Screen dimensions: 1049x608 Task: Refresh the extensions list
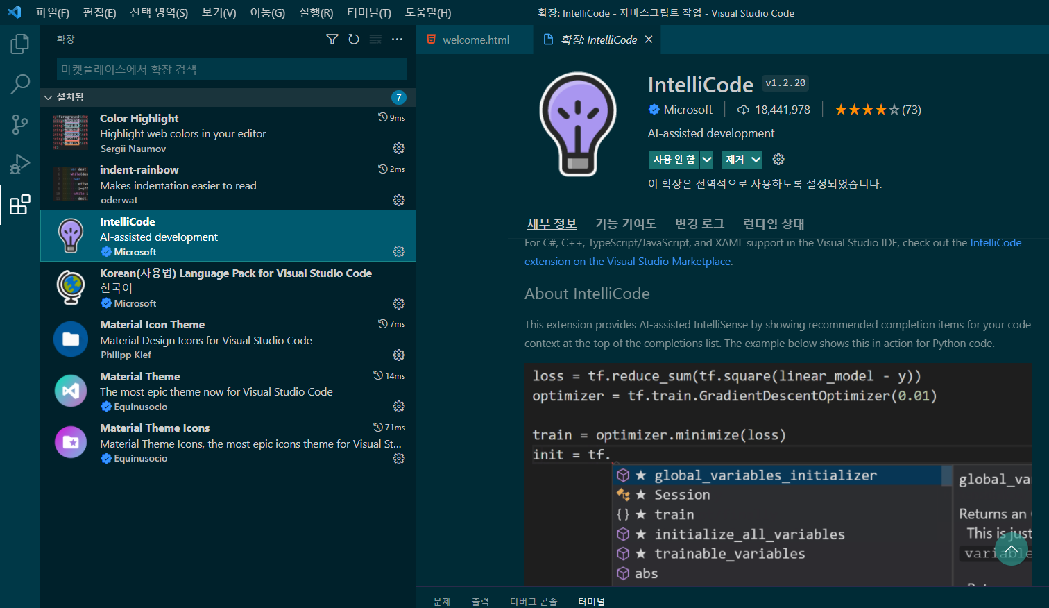click(354, 40)
